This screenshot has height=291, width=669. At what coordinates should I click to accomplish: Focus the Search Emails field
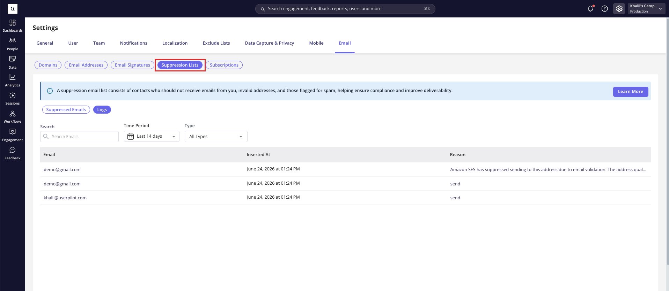pos(79,137)
